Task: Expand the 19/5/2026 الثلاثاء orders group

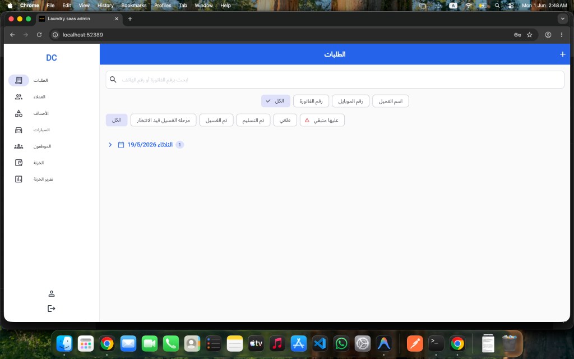Action: pyautogui.click(x=110, y=145)
